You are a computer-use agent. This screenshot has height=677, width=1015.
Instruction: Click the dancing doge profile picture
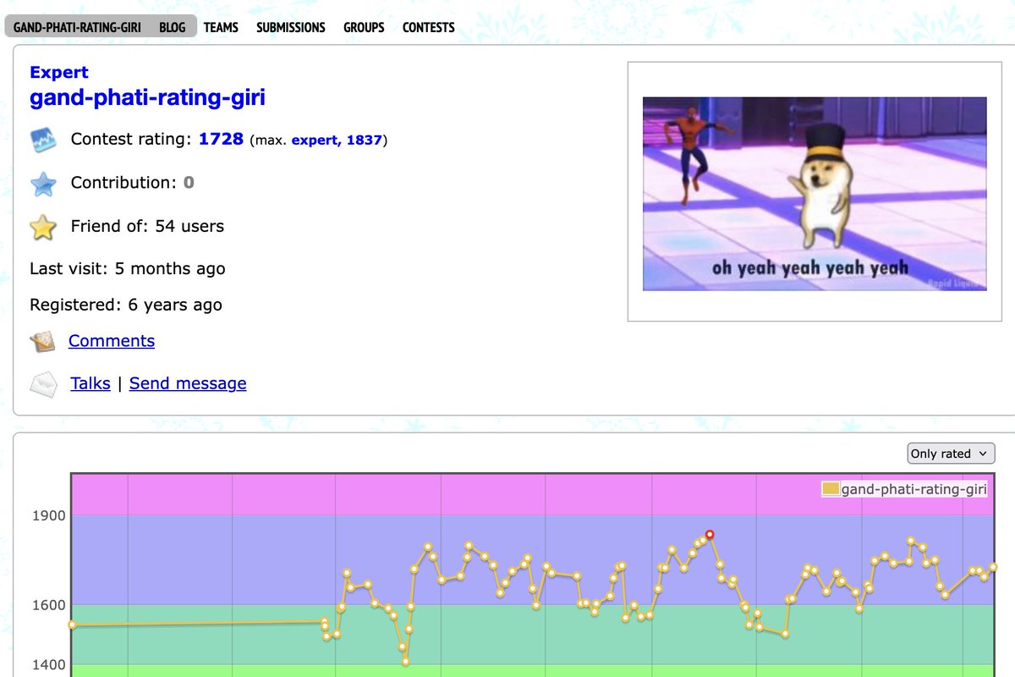(815, 194)
